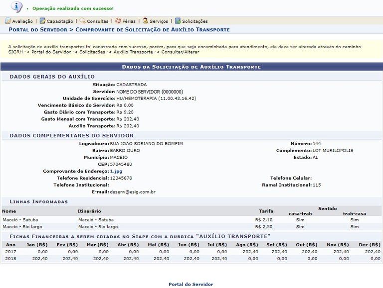This screenshot has width=383, height=288.
Task: Click the Solicitações menu icon
Action: [x=178, y=21]
